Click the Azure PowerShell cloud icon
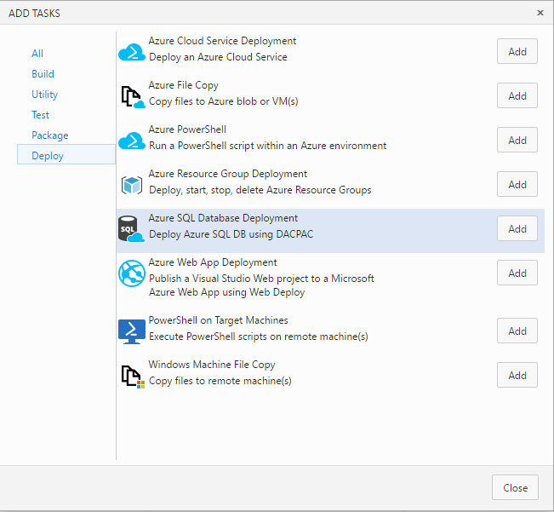This screenshot has height=512, width=554. 131,141
